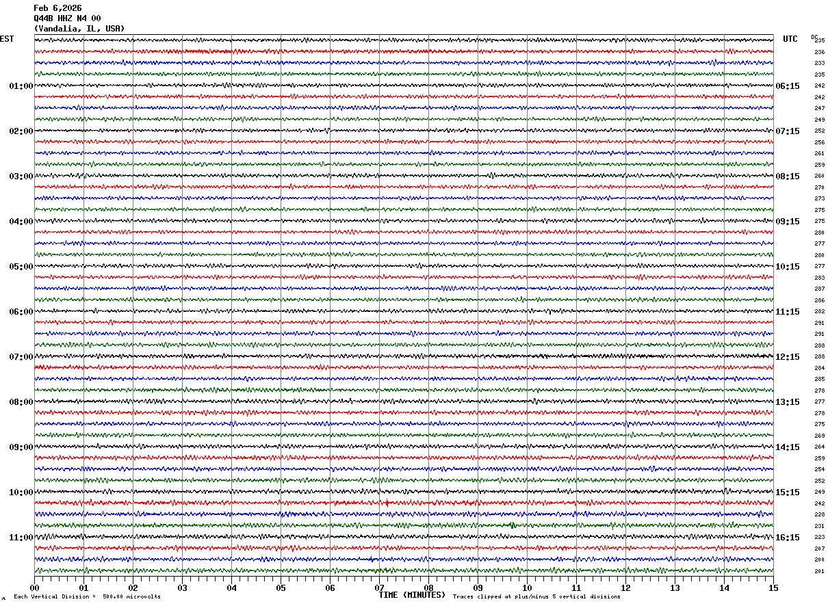Click minute tick label 03 on time axis
Viewport: 828px width, 606px height.
(x=182, y=588)
